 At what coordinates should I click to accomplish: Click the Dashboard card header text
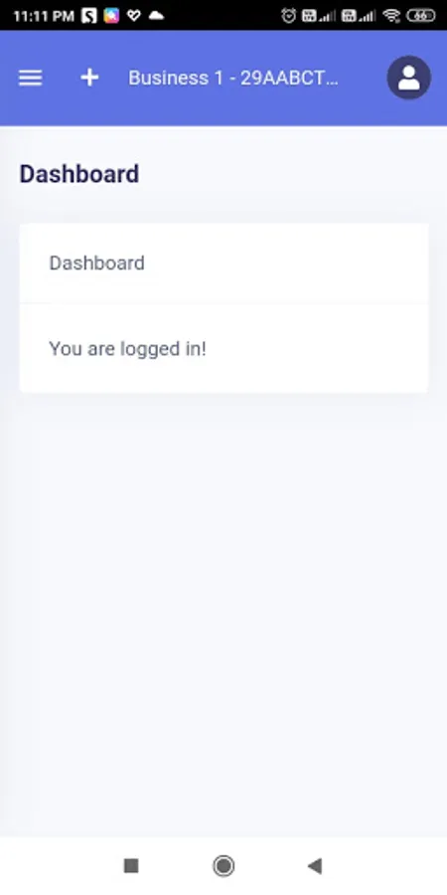point(97,264)
